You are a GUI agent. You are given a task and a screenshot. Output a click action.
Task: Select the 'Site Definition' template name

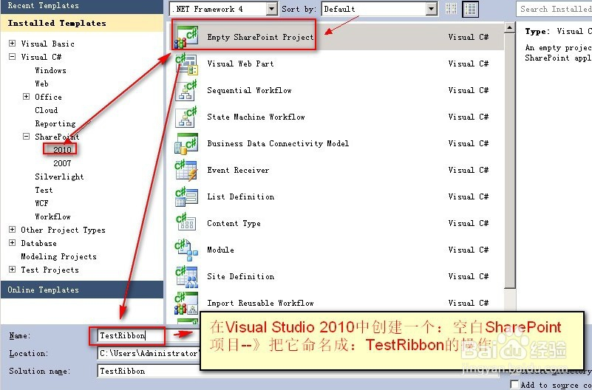pyautogui.click(x=240, y=276)
